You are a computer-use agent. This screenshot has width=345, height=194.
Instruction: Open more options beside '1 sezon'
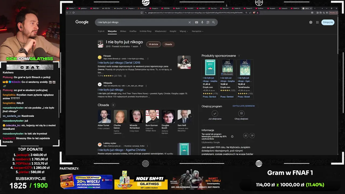(x=140, y=46)
